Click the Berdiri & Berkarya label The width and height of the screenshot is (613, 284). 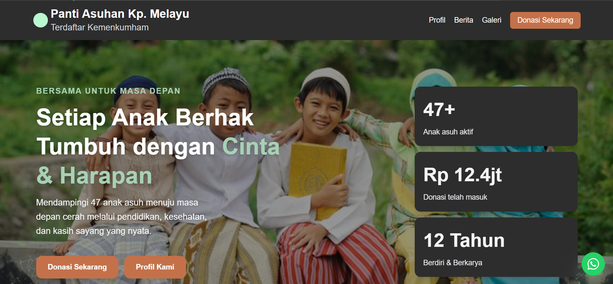click(x=453, y=263)
